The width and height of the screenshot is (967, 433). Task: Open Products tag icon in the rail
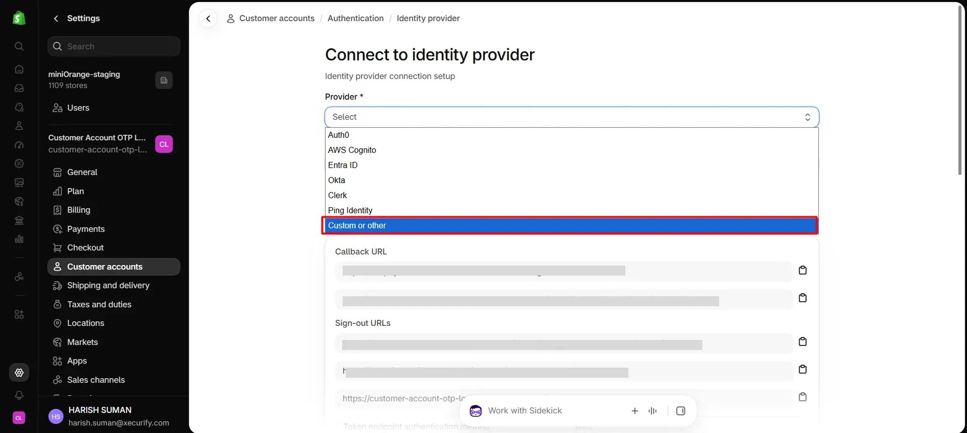19,107
